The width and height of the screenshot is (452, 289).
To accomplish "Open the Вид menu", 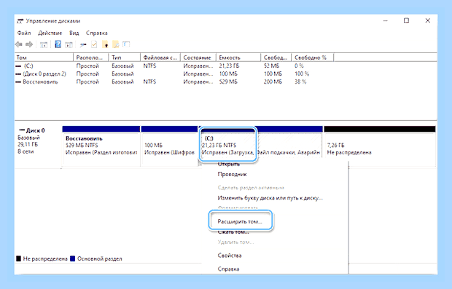I will tap(74, 33).
